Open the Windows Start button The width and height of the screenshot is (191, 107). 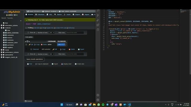[62, 105]
